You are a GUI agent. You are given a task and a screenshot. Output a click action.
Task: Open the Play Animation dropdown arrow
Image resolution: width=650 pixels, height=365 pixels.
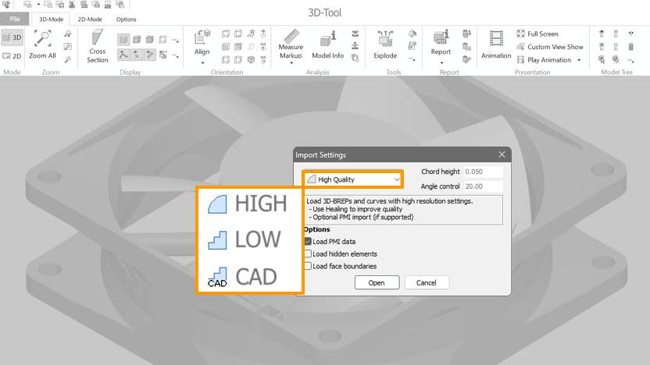click(x=579, y=60)
